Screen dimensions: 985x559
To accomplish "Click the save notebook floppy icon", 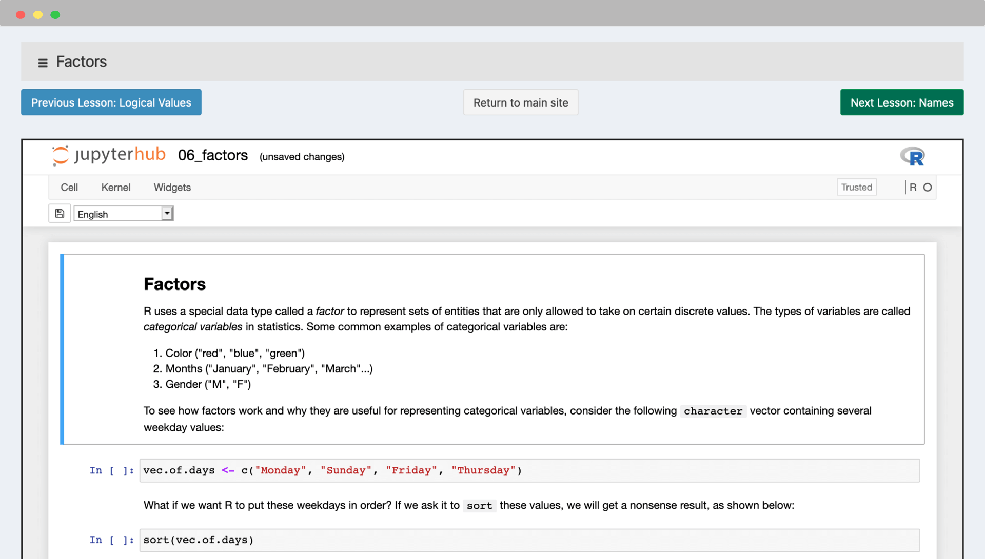I will 60,214.
